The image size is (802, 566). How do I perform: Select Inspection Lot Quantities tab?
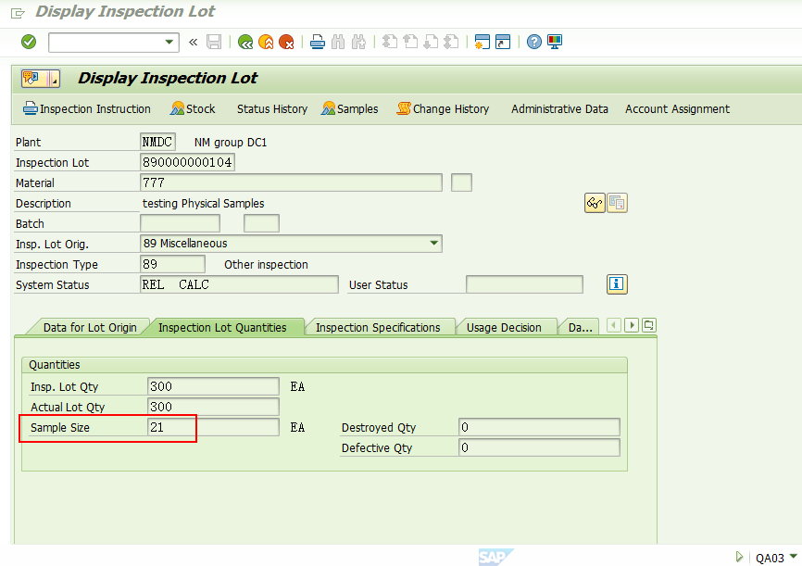point(222,328)
